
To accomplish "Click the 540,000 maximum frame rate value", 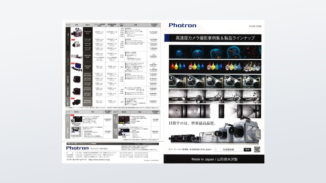I will [x=112, y=79].
